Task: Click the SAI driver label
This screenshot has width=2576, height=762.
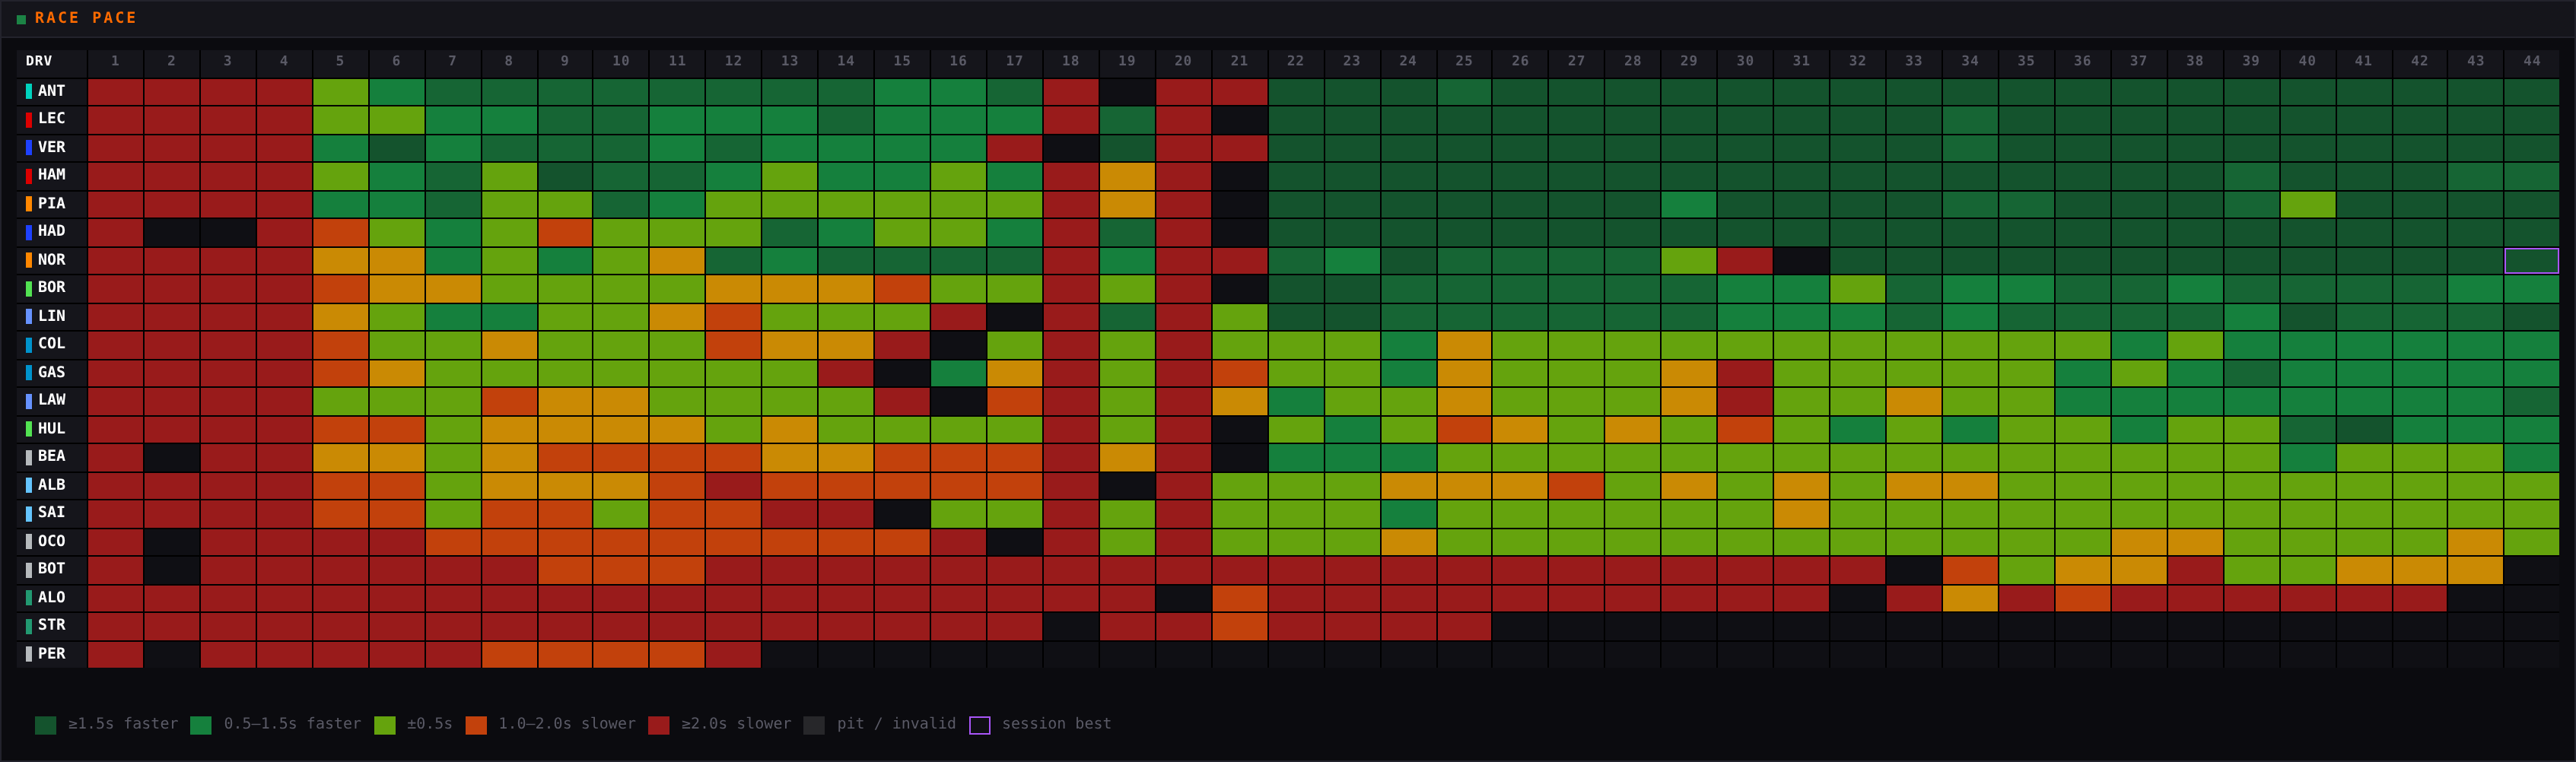Action: [51, 513]
